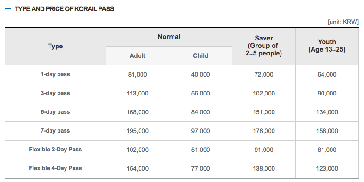Click the 'Type' column header
Screen dimensions: 364x182
click(56, 46)
